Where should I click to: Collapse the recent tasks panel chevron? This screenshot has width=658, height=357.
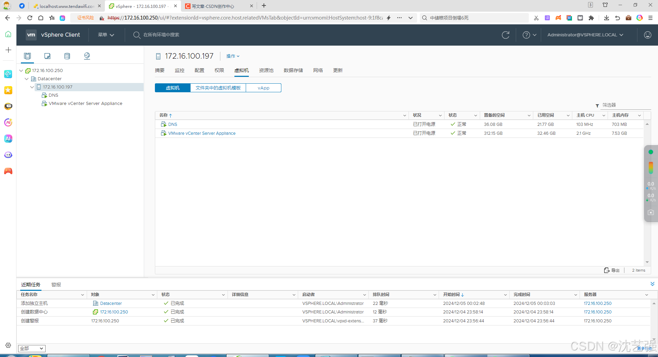(x=652, y=284)
